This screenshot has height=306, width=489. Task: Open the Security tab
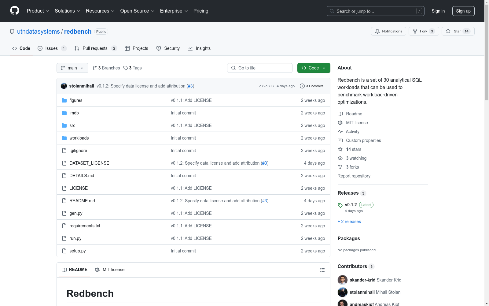[168, 48]
